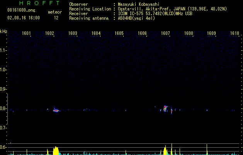Click the 1606 time axis marker
The height and width of the screenshot is (155, 243).
click(142, 33)
